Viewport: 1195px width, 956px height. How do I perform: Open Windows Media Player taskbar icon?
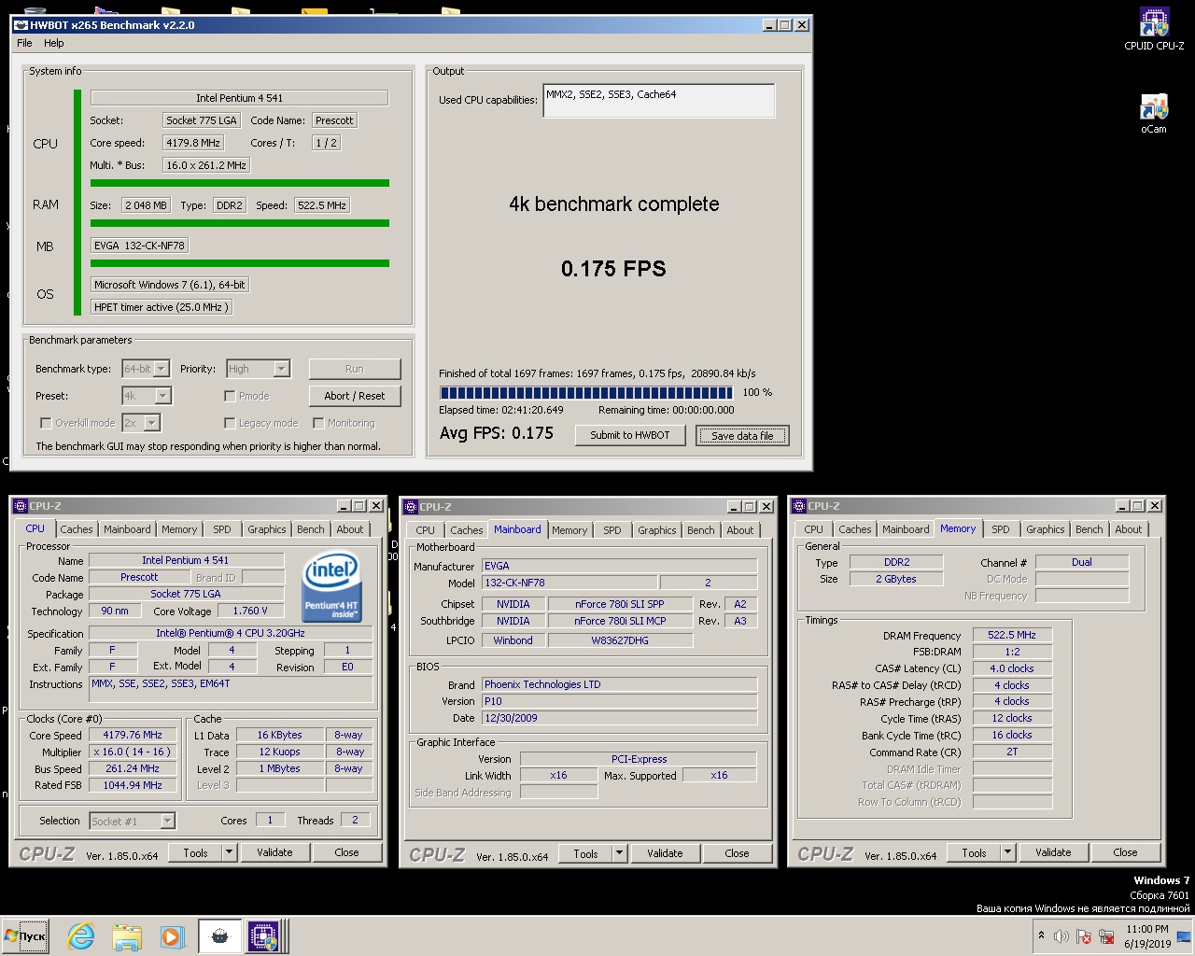point(172,935)
